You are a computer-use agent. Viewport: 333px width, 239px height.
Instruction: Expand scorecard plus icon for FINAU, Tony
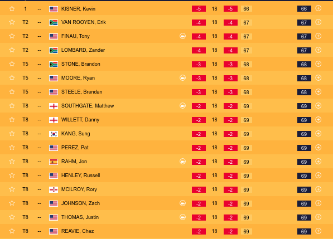[x=318, y=36]
